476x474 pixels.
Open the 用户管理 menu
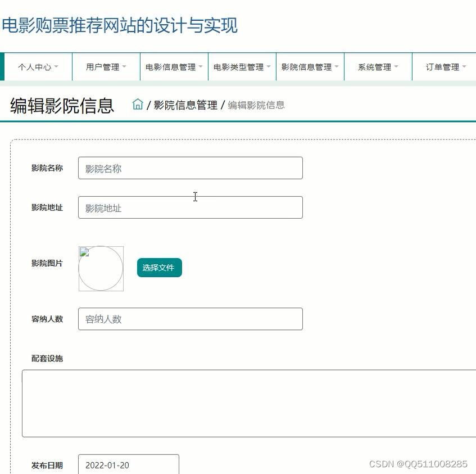[106, 67]
